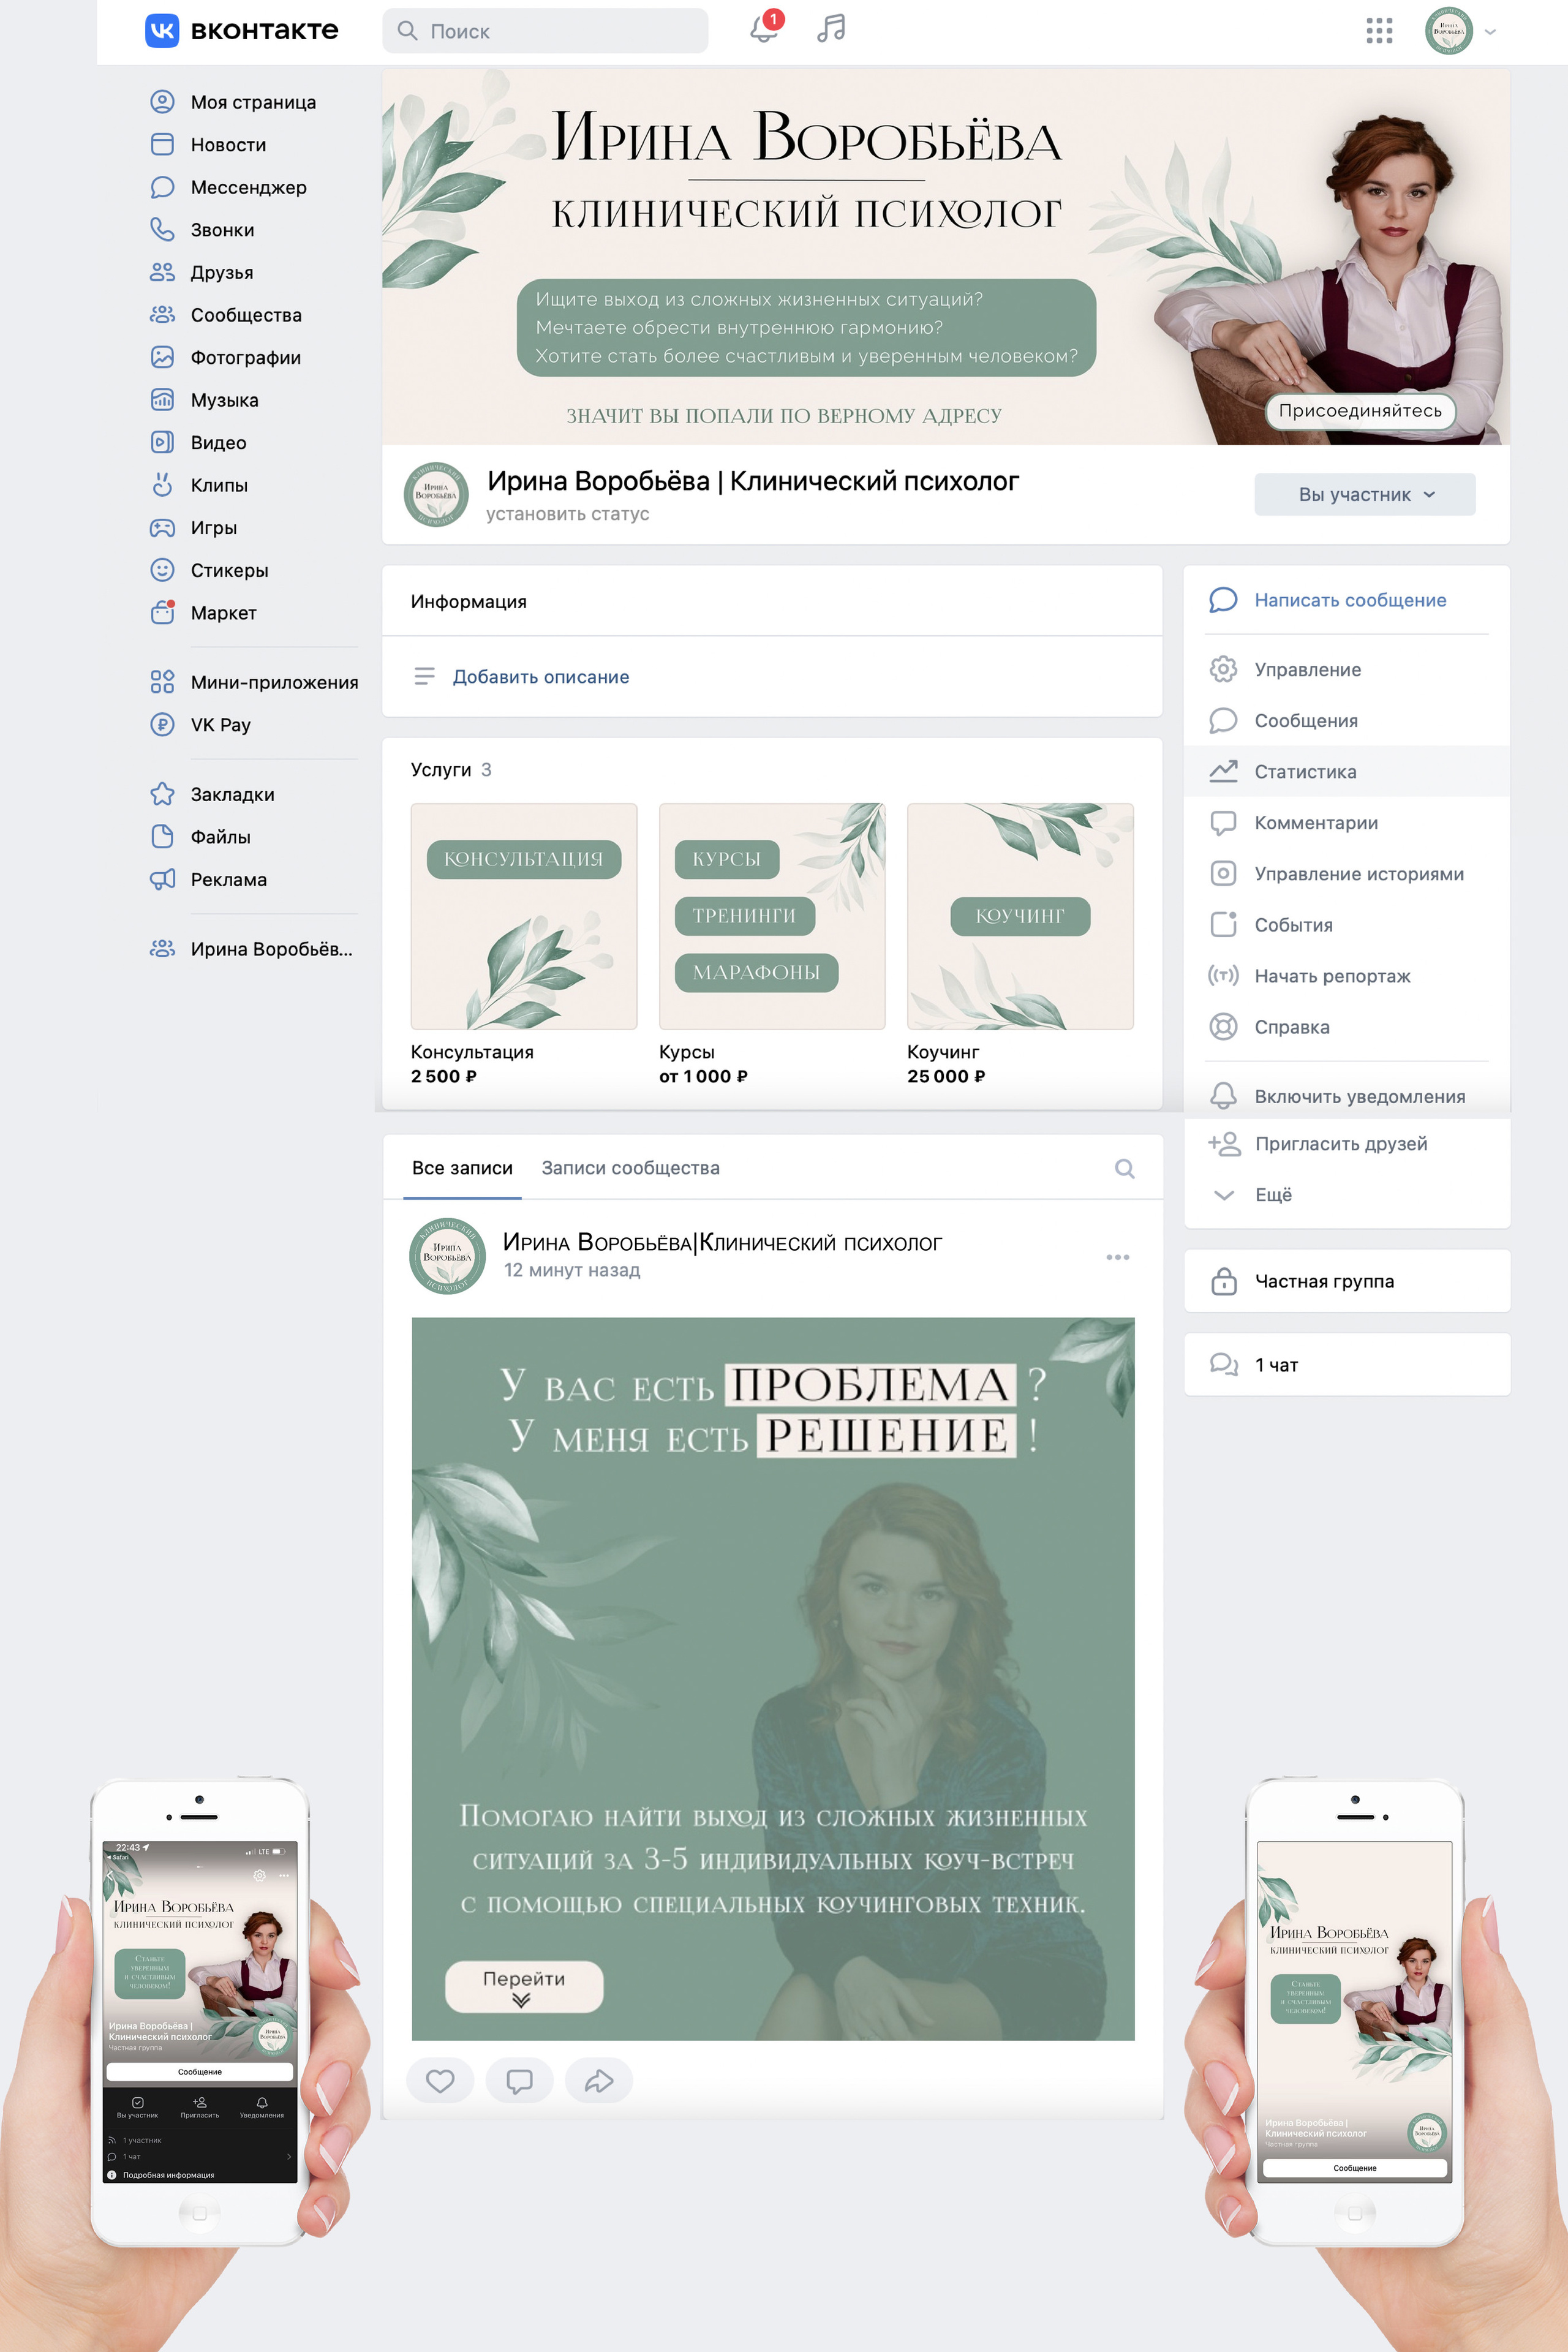
Task: Open comments with the speech bubble icon
Action: [x=519, y=2081]
